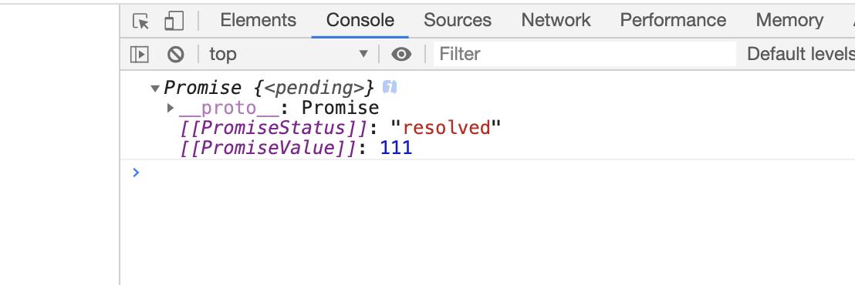
Task: Click the "resolved" PromiseStatus value
Action: coord(446,128)
